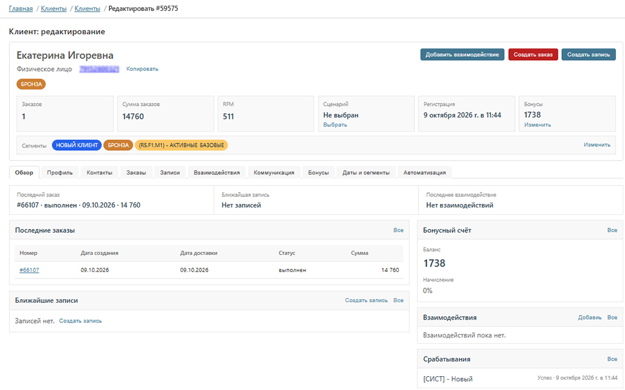Click the 'Создать запись' header button
The width and height of the screenshot is (625, 390).
(x=589, y=54)
